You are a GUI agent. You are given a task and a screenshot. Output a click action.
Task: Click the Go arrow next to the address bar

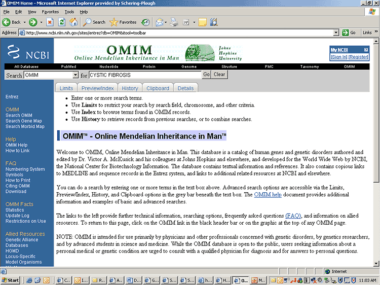349,32
